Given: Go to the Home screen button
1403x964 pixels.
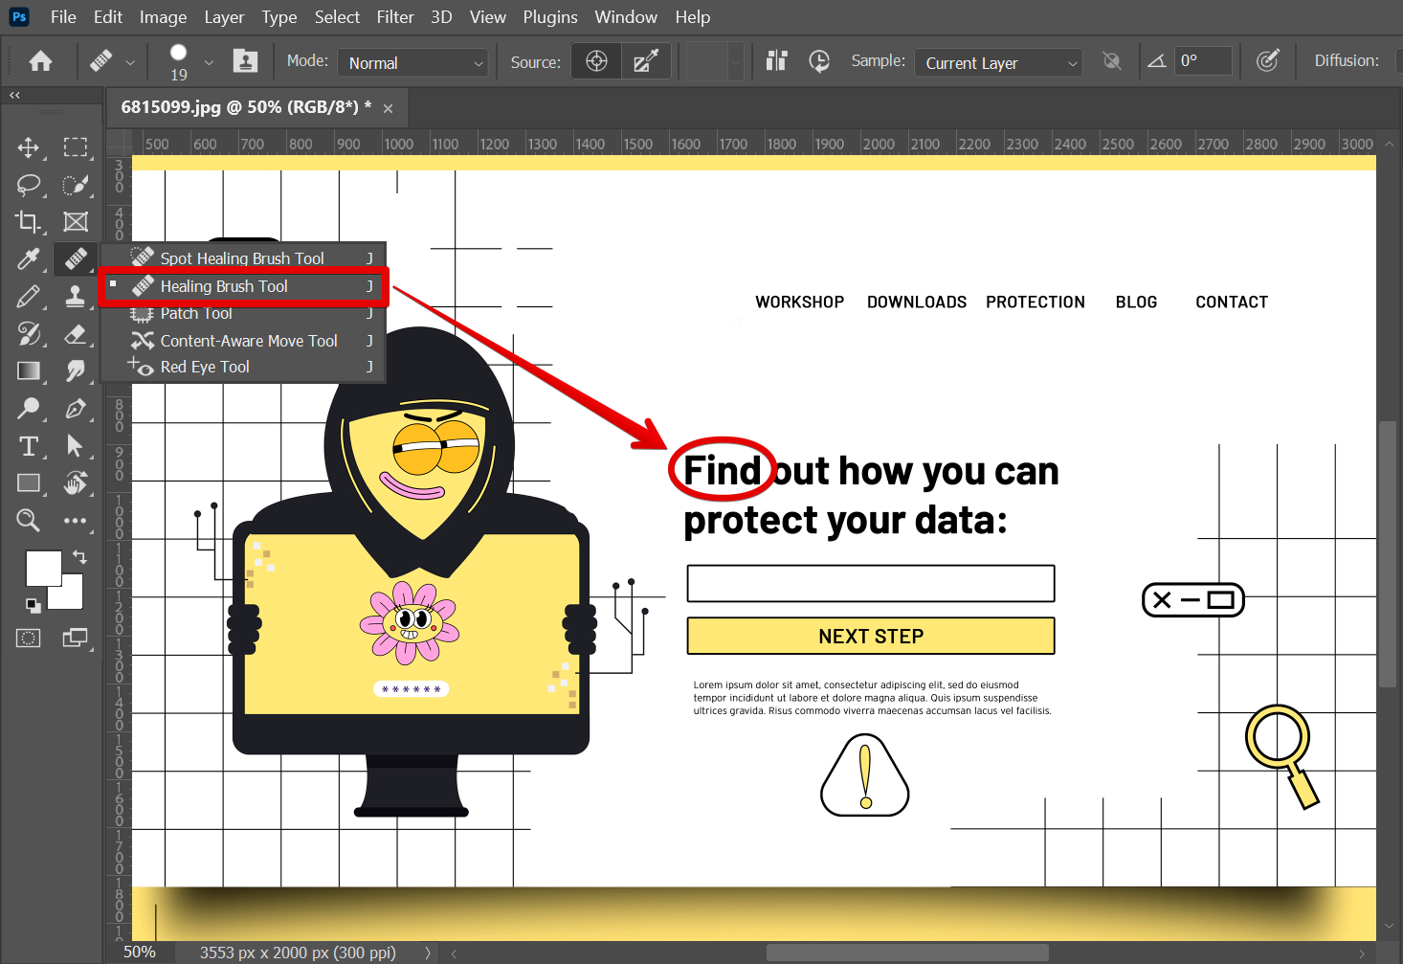Looking at the screenshot, I should point(40,62).
